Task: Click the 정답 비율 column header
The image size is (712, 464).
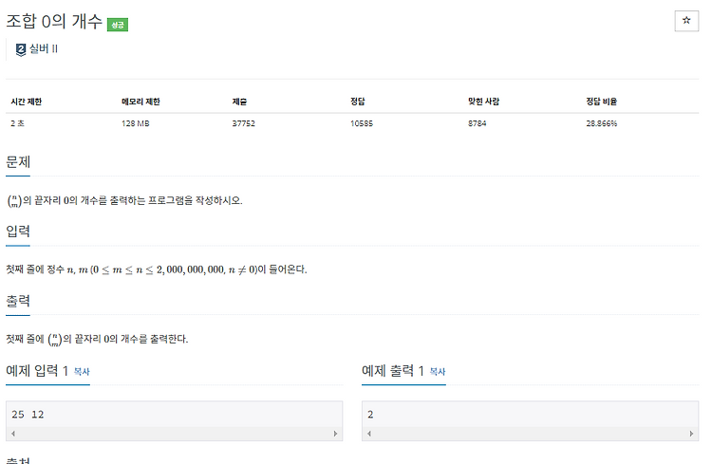Action: coord(601,102)
